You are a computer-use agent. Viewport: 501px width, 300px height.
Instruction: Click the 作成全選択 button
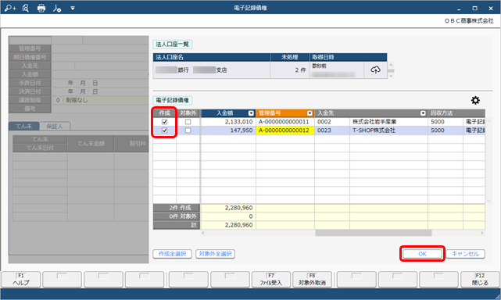pyautogui.click(x=172, y=254)
